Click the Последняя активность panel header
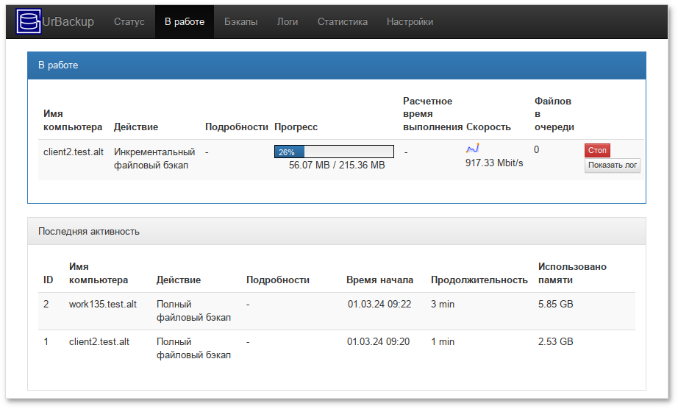 (337, 231)
